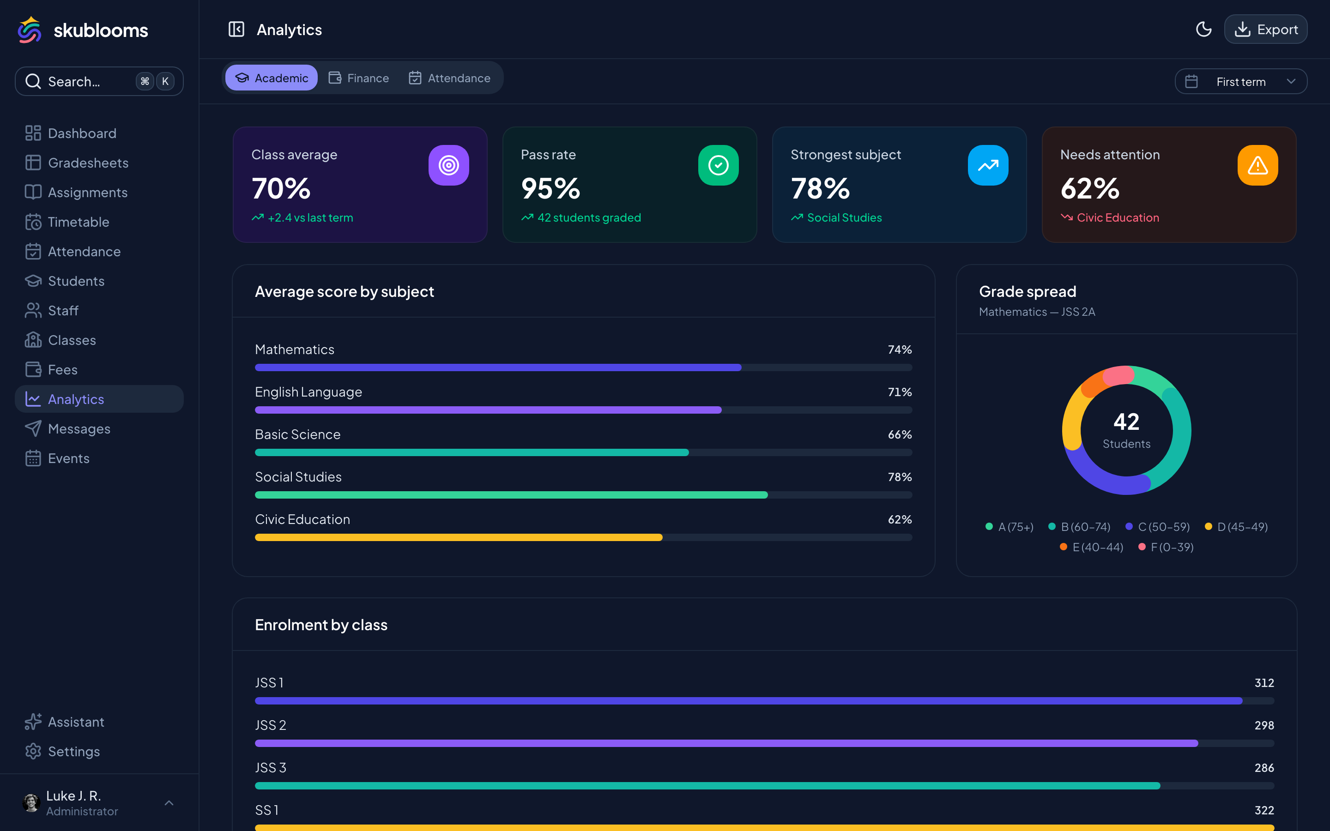
Task: Click the JSS 2 enrolment bar
Action: (764, 744)
